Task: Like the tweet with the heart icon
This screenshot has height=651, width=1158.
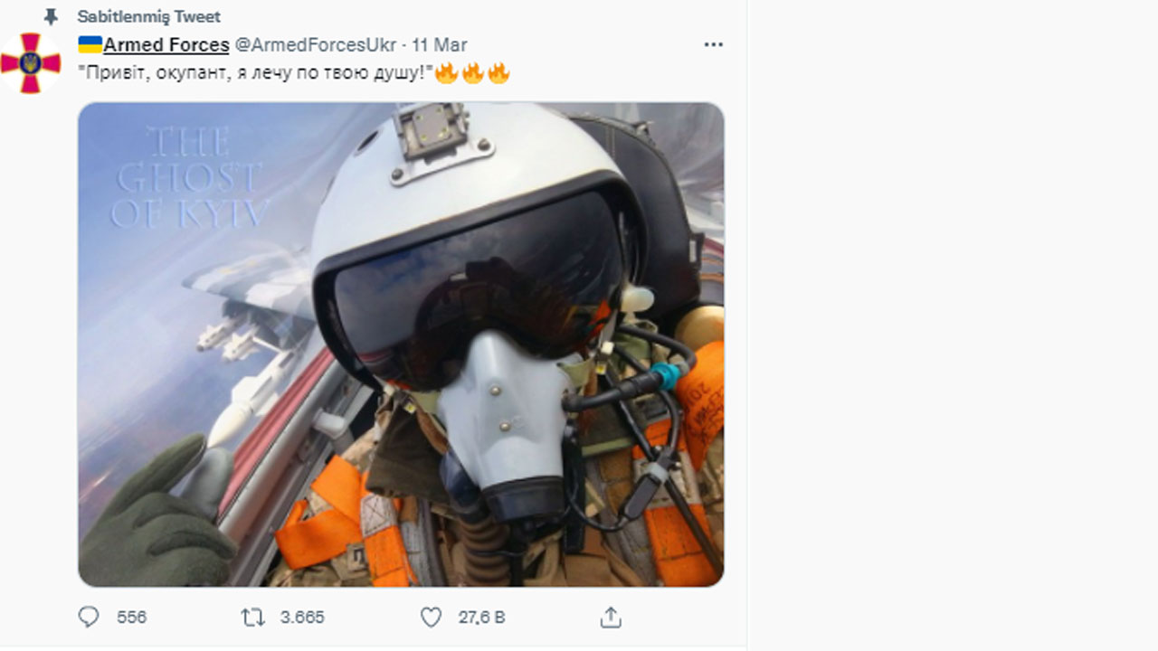Action: coord(432,618)
